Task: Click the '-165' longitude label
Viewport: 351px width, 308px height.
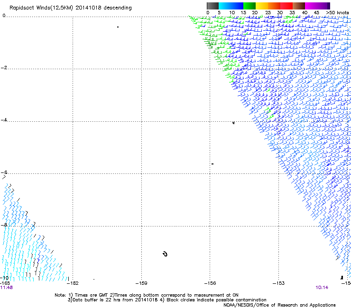Action: pos(5,283)
